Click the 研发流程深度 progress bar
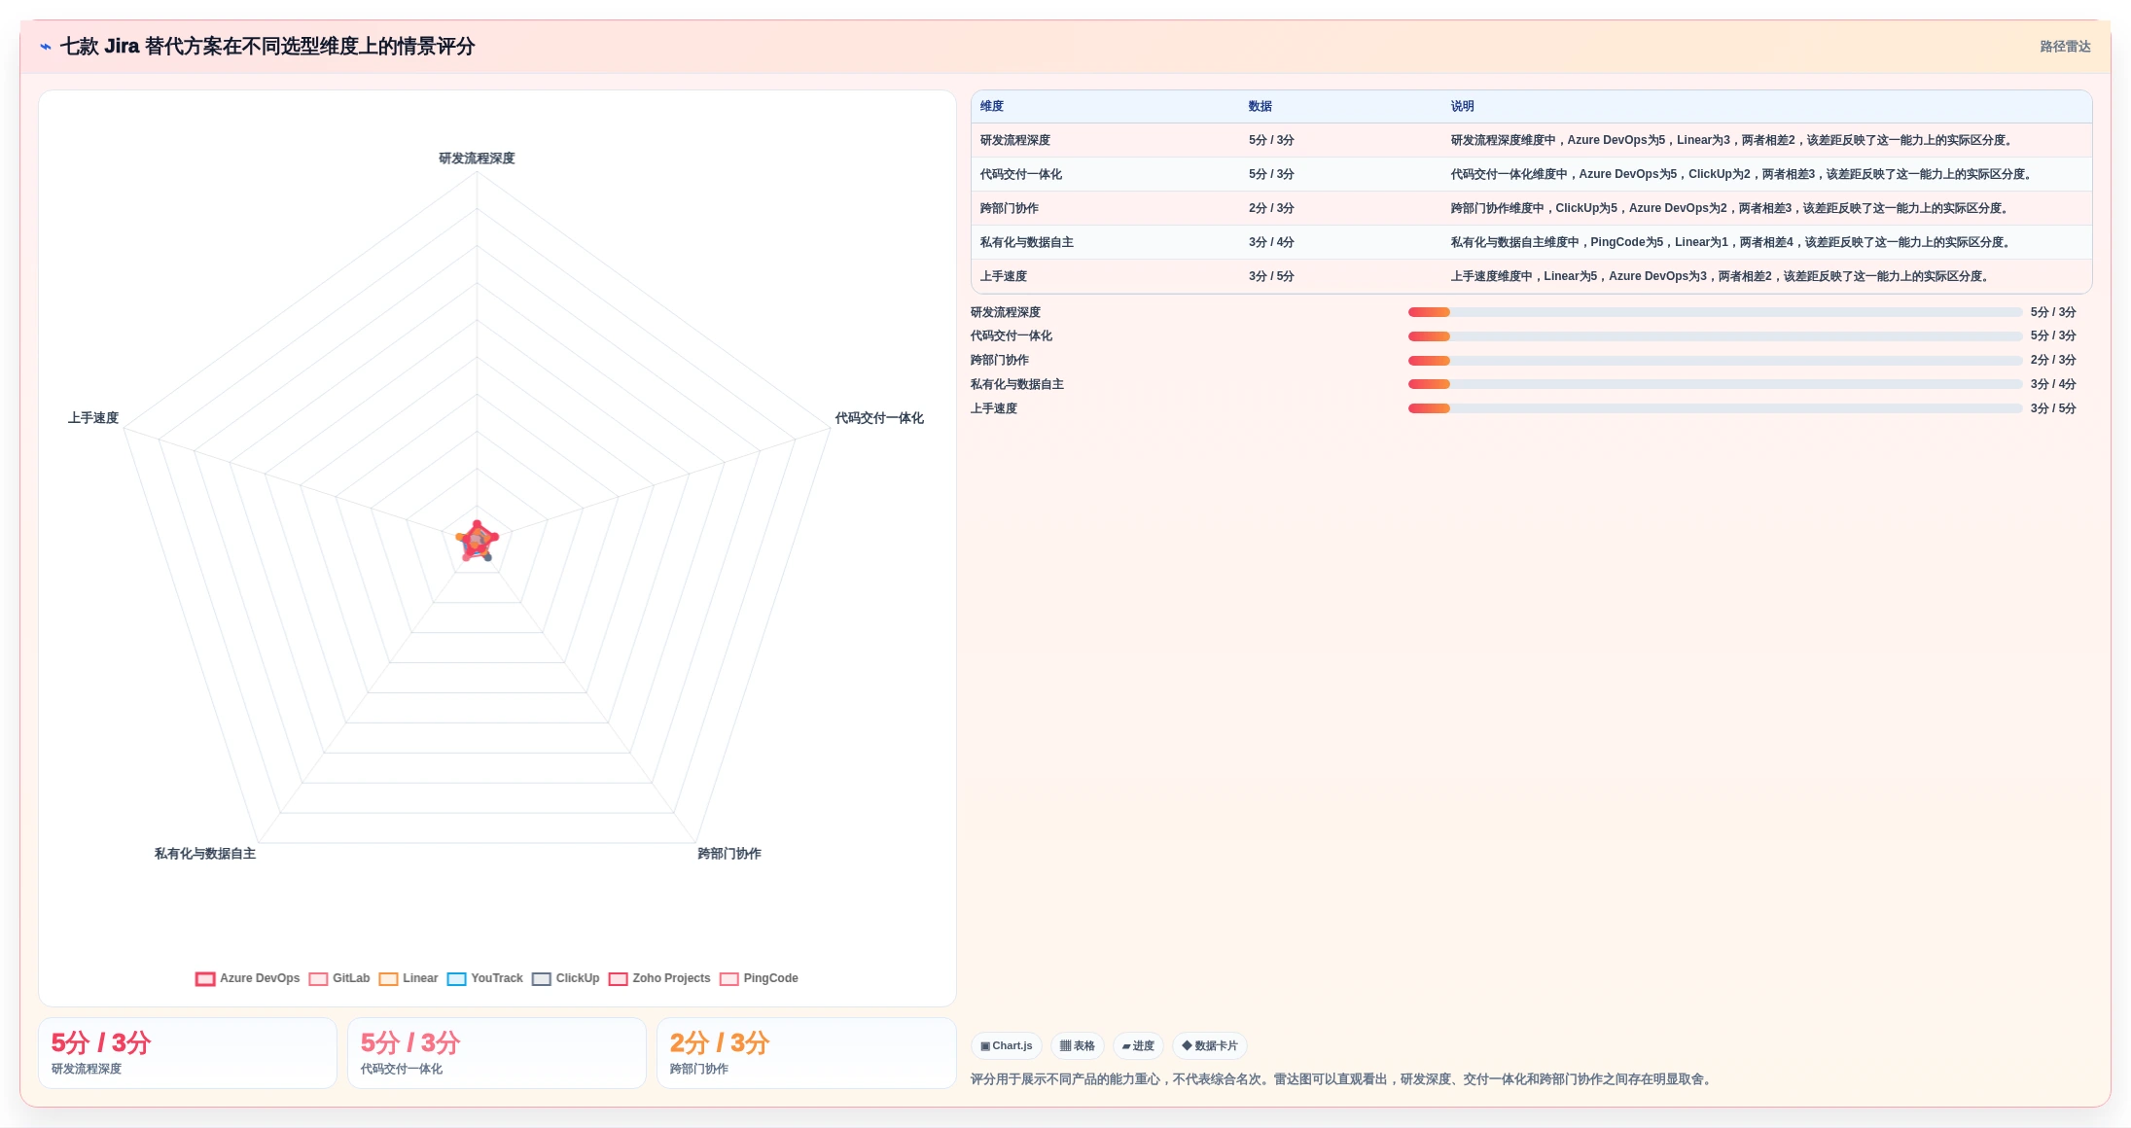The image size is (2131, 1128). [x=1715, y=312]
